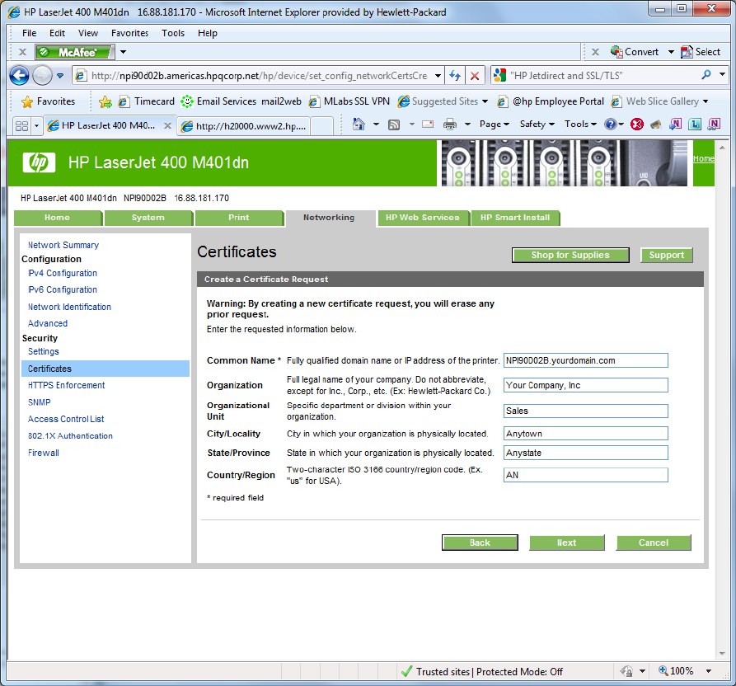
Task: Open the Firewall link
Action: [x=43, y=453]
